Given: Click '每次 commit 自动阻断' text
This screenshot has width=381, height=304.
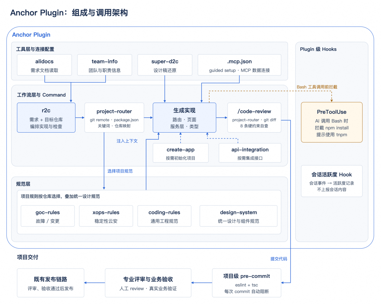Looking at the screenshot, I should (247, 291).
